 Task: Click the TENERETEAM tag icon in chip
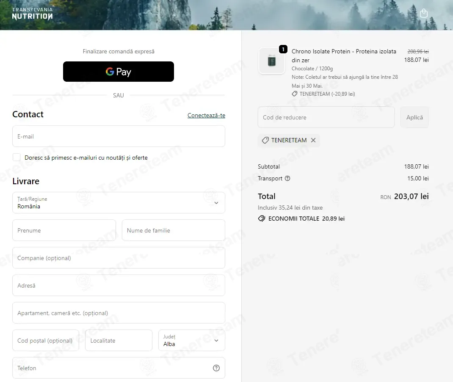[265, 141]
